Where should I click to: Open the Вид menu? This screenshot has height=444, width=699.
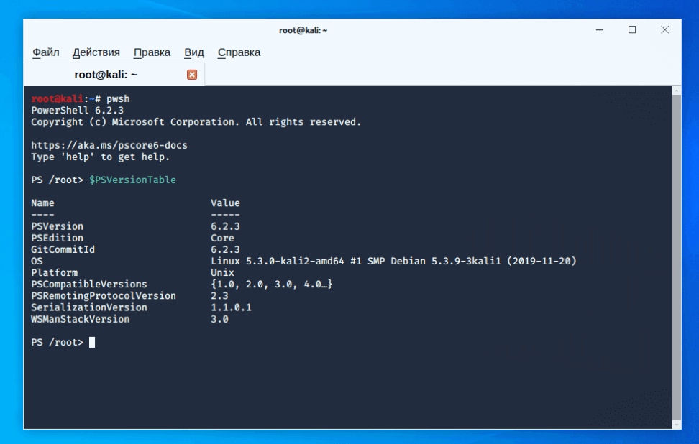[x=193, y=52]
